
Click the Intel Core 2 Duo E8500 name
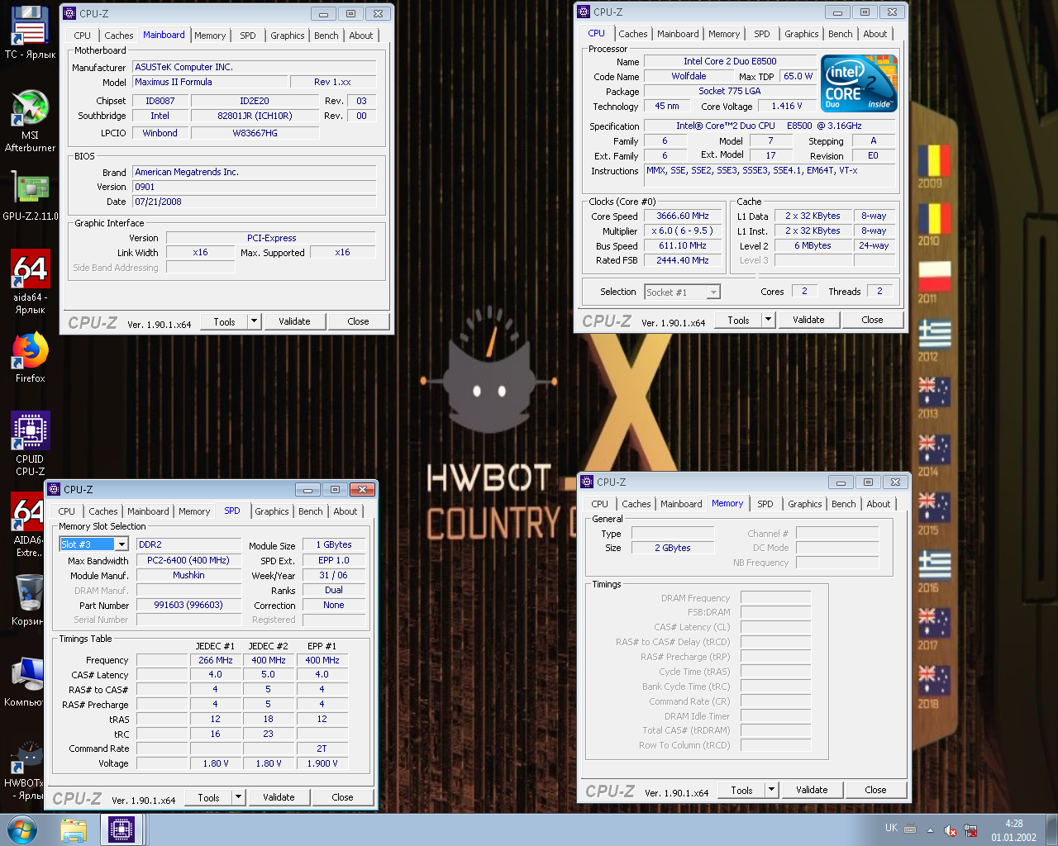[730, 61]
